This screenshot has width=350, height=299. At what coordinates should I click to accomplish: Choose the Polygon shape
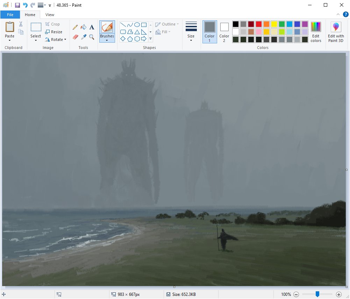click(x=130, y=32)
